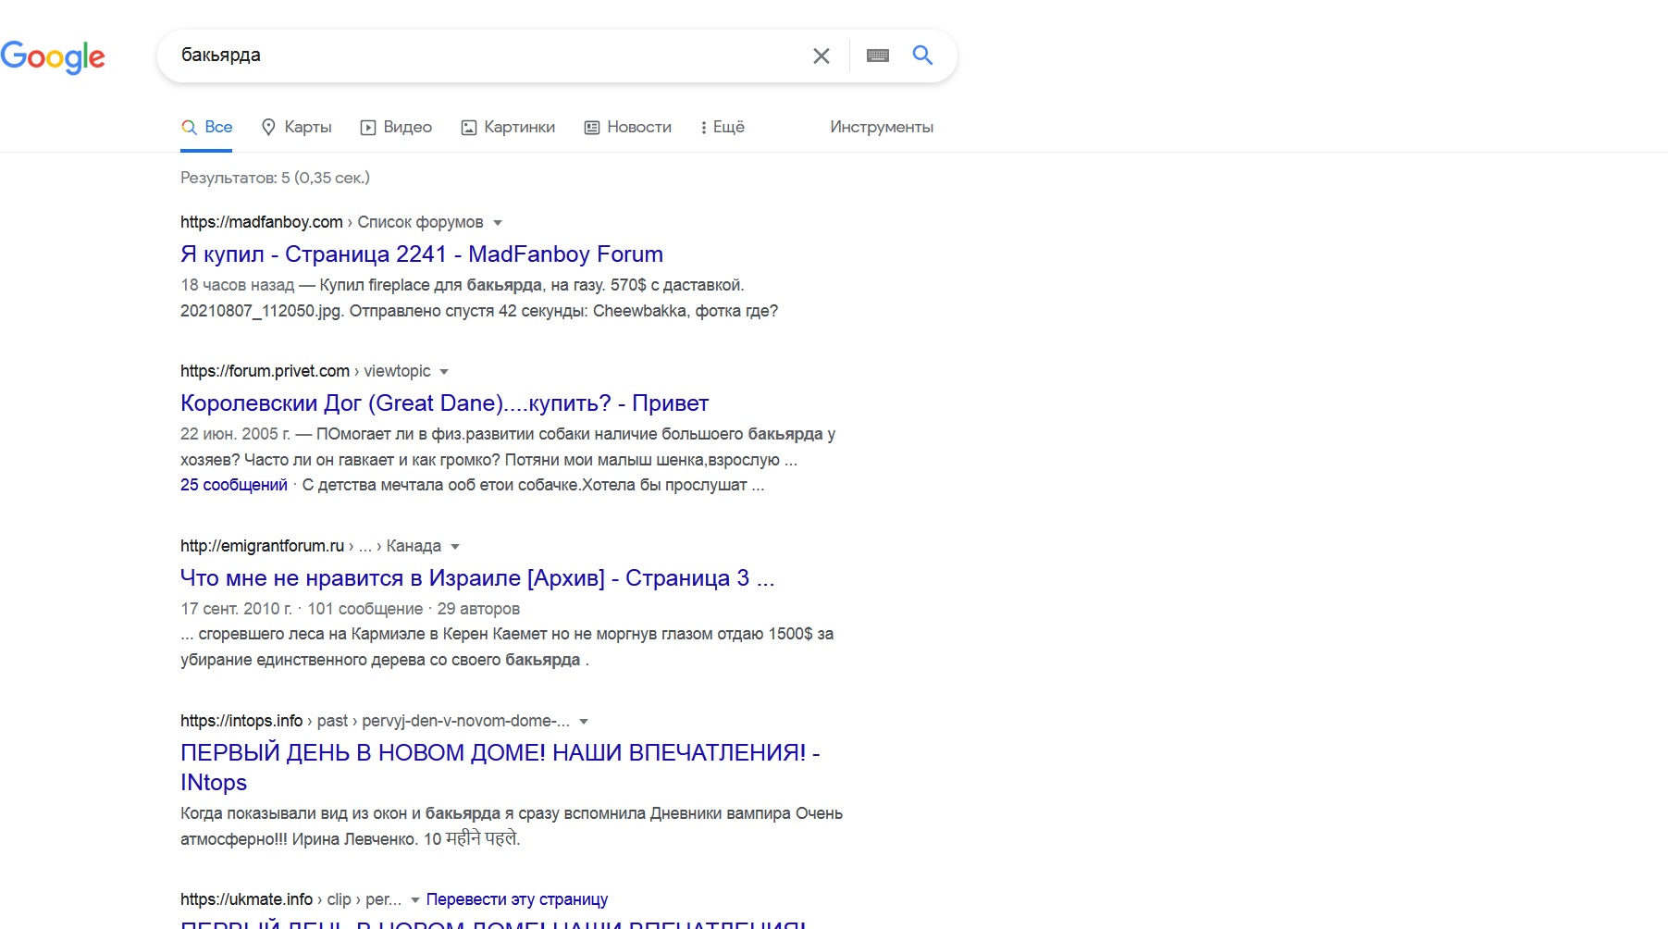Click the 25 сообщений link

(233, 483)
